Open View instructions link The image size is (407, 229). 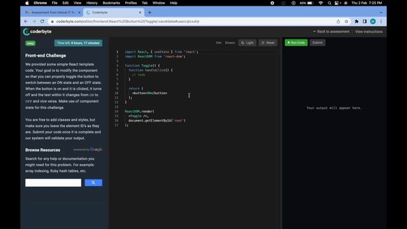tap(369, 32)
